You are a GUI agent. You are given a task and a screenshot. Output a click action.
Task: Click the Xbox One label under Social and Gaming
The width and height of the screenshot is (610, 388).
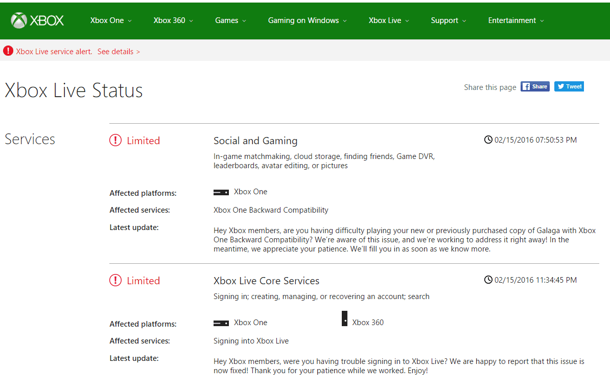tap(250, 192)
